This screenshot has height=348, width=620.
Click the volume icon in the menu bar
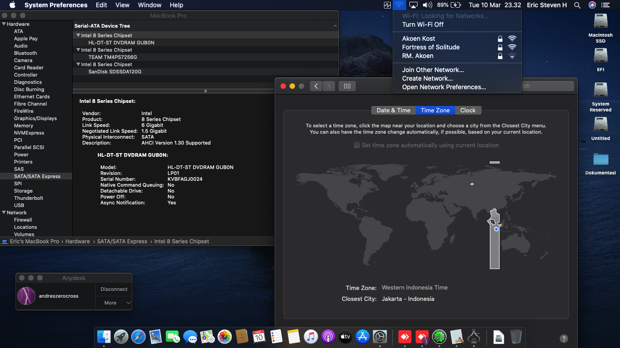coord(427,5)
